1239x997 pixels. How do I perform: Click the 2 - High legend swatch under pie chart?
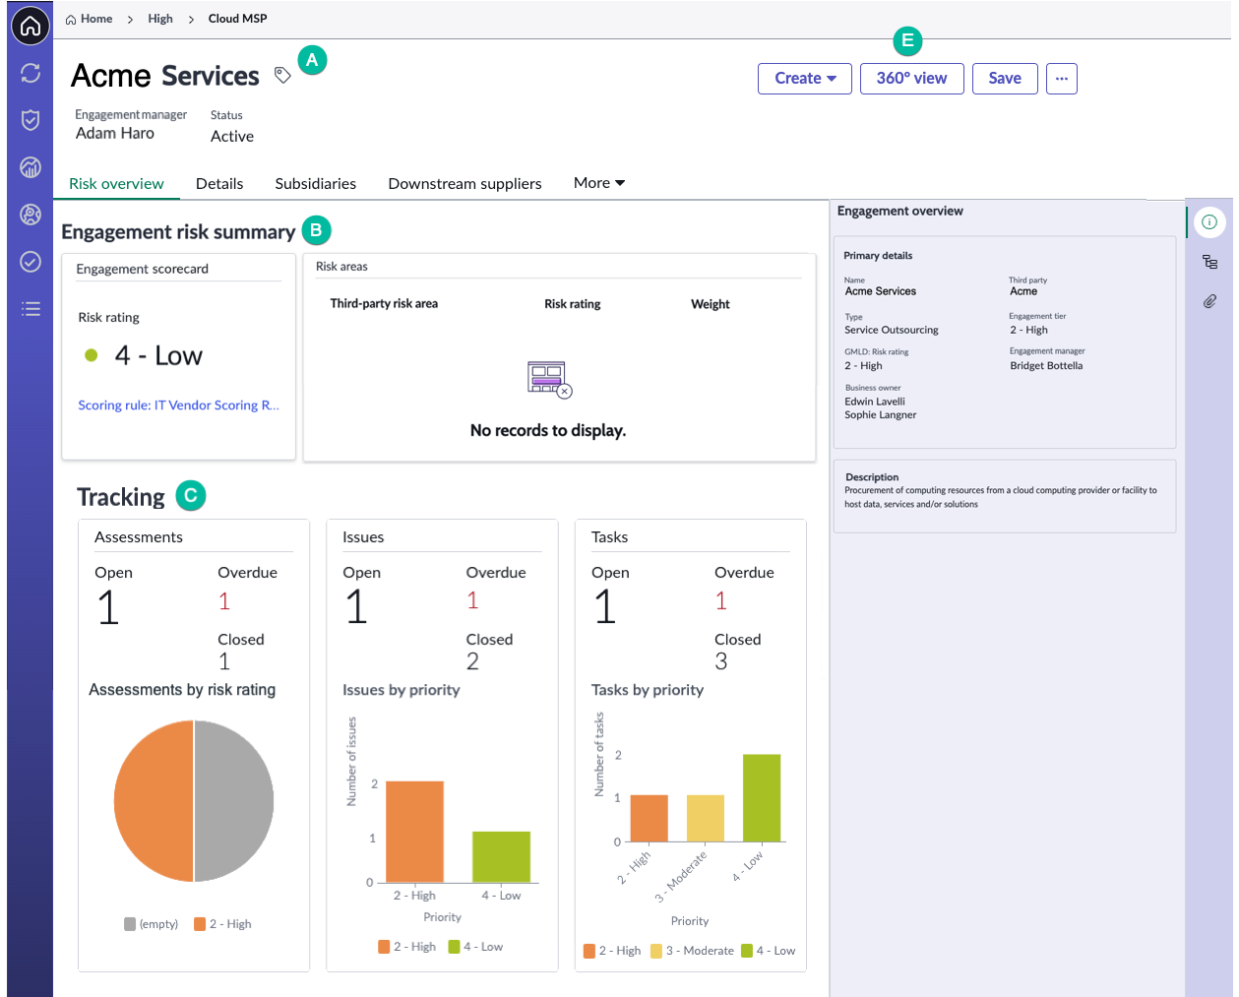click(200, 924)
